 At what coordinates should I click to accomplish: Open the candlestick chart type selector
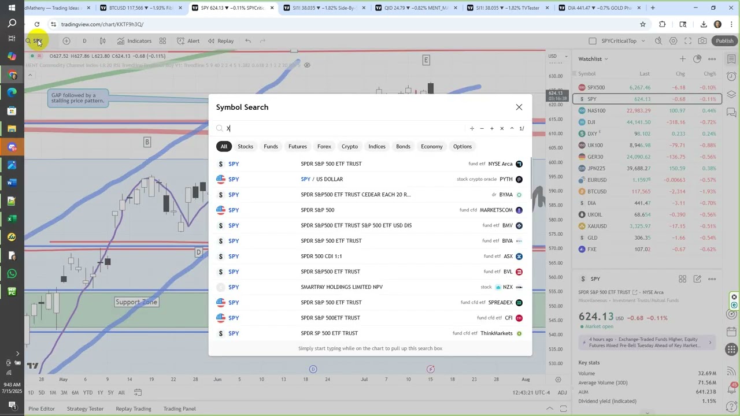[x=102, y=41]
